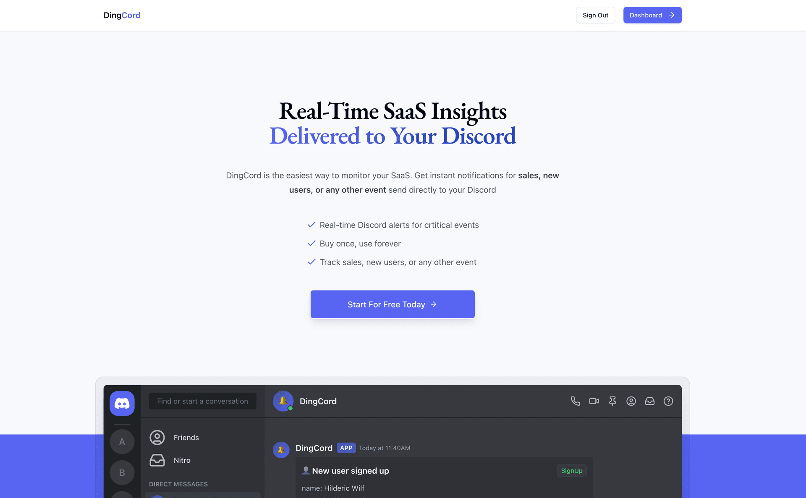Click the "Real-Time SaaS Insights" heading

[x=393, y=111]
